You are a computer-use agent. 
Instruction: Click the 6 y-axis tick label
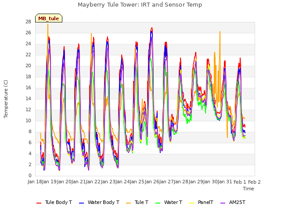[x=30, y=142]
